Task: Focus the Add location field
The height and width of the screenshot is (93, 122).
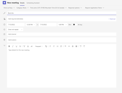Action: click(62, 40)
